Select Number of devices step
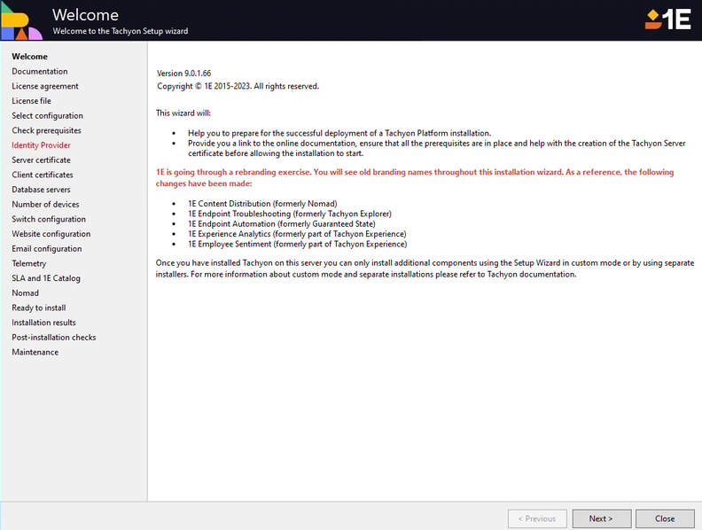 pos(45,205)
